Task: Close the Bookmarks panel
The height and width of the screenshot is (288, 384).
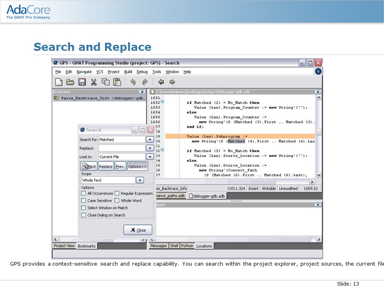Action: (142, 92)
